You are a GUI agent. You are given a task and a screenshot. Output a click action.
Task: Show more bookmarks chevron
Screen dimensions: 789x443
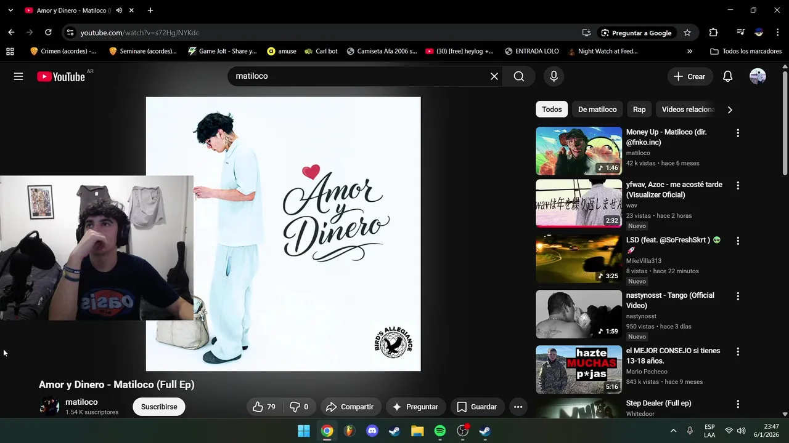click(x=690, y=51)
